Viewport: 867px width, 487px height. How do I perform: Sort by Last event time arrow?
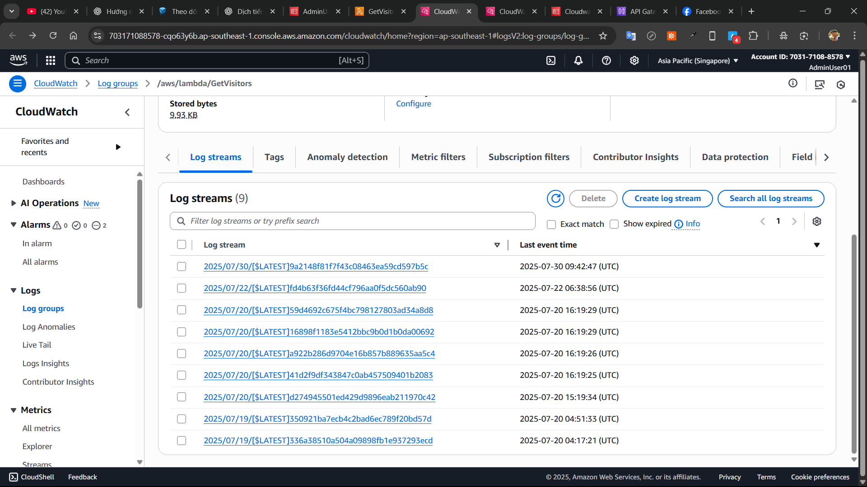tap(817, 245)
